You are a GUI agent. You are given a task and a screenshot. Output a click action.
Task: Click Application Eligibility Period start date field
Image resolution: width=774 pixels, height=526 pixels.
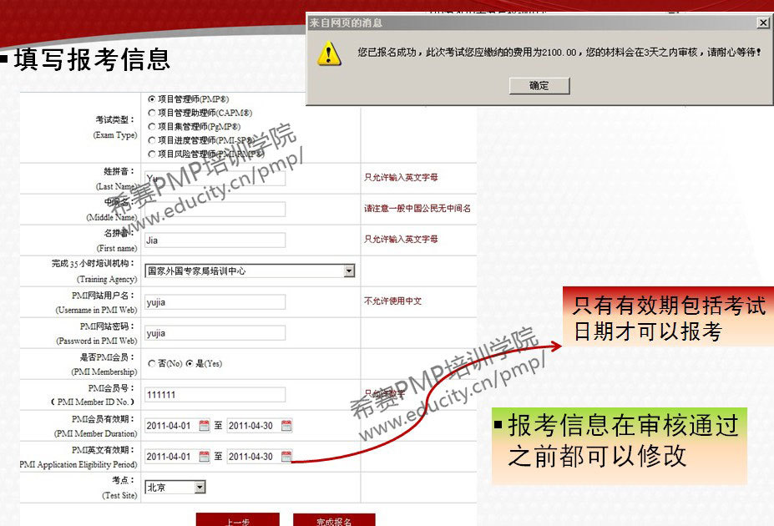coord(171,457)
